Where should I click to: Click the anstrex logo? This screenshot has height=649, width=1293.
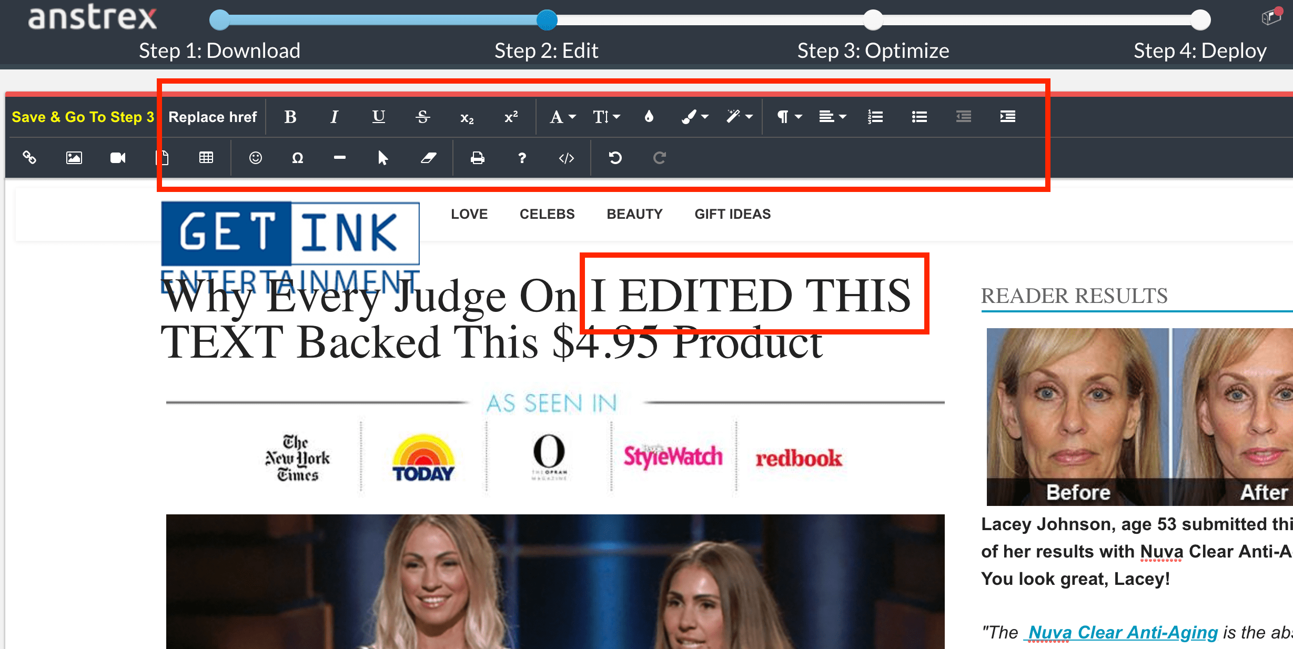tap(93, 17)
